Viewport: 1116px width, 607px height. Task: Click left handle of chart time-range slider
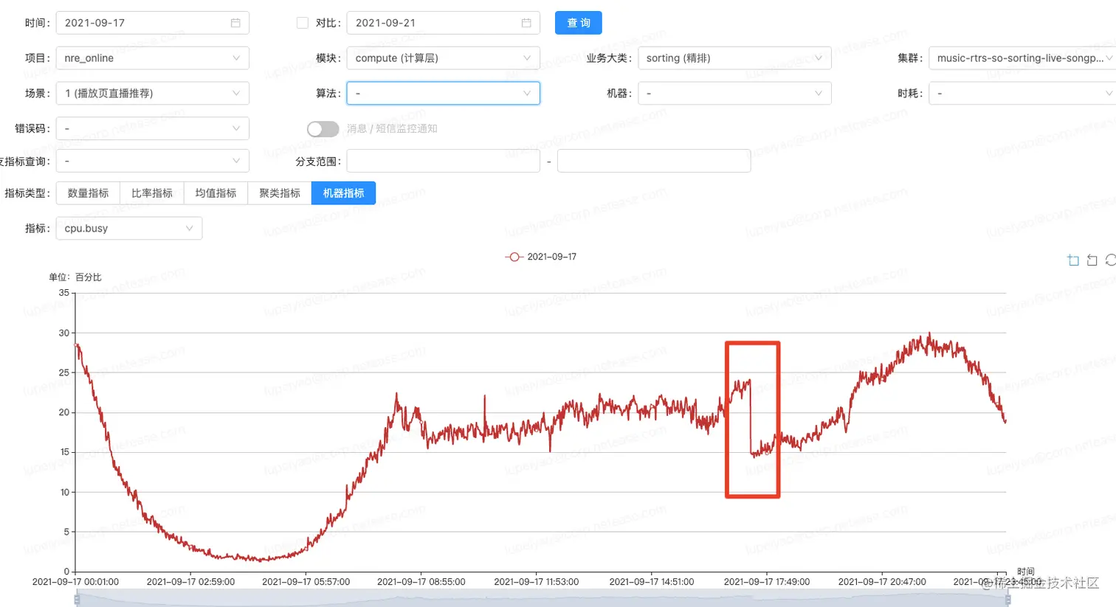77,599
